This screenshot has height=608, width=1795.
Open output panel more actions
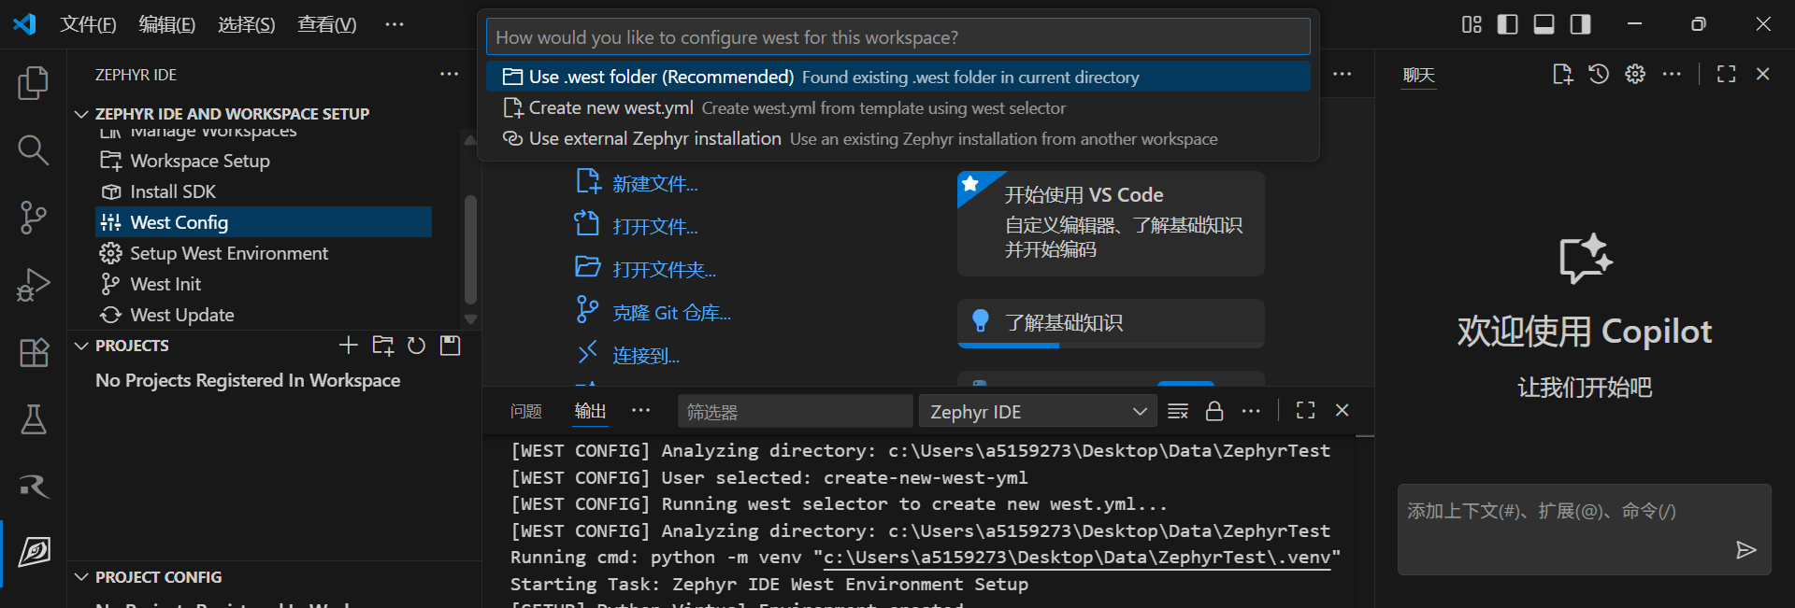(x=1251, y=411)
